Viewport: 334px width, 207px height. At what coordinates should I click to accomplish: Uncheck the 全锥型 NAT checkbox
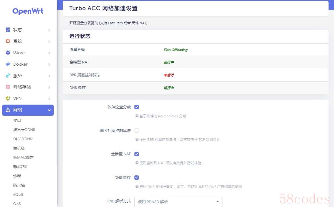(x=137, y=154)
